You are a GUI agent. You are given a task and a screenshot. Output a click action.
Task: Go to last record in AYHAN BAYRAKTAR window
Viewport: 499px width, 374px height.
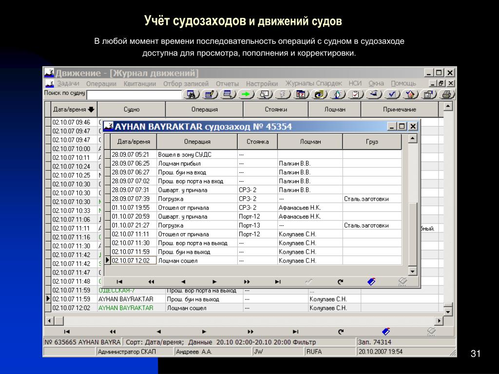pyautogui.click(x=278, y=281)
